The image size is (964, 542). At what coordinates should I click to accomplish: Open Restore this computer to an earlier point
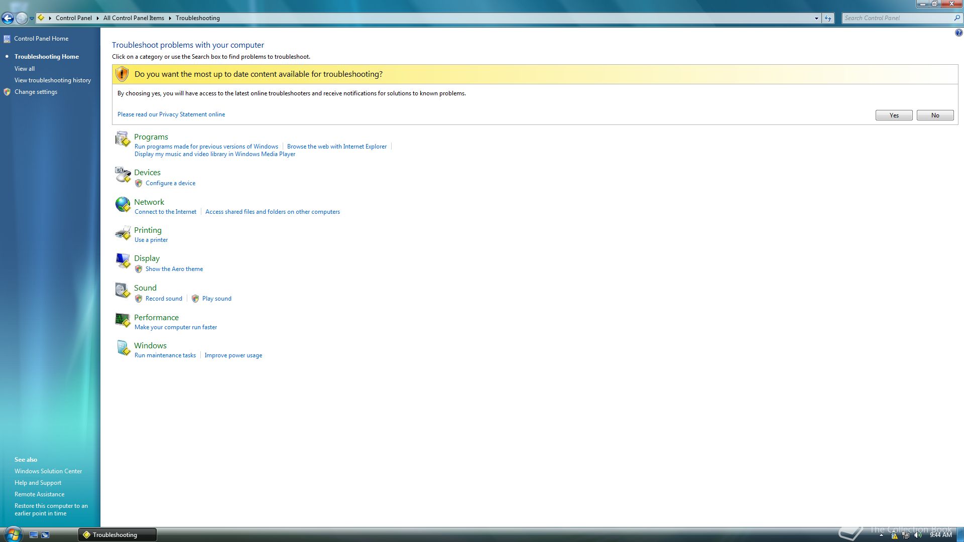pyautogui.click(x=51, y=509)
